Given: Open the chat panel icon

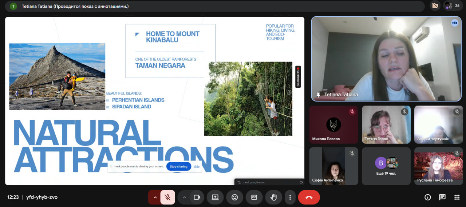Looking at the screenshot, I should coord(442,197).
